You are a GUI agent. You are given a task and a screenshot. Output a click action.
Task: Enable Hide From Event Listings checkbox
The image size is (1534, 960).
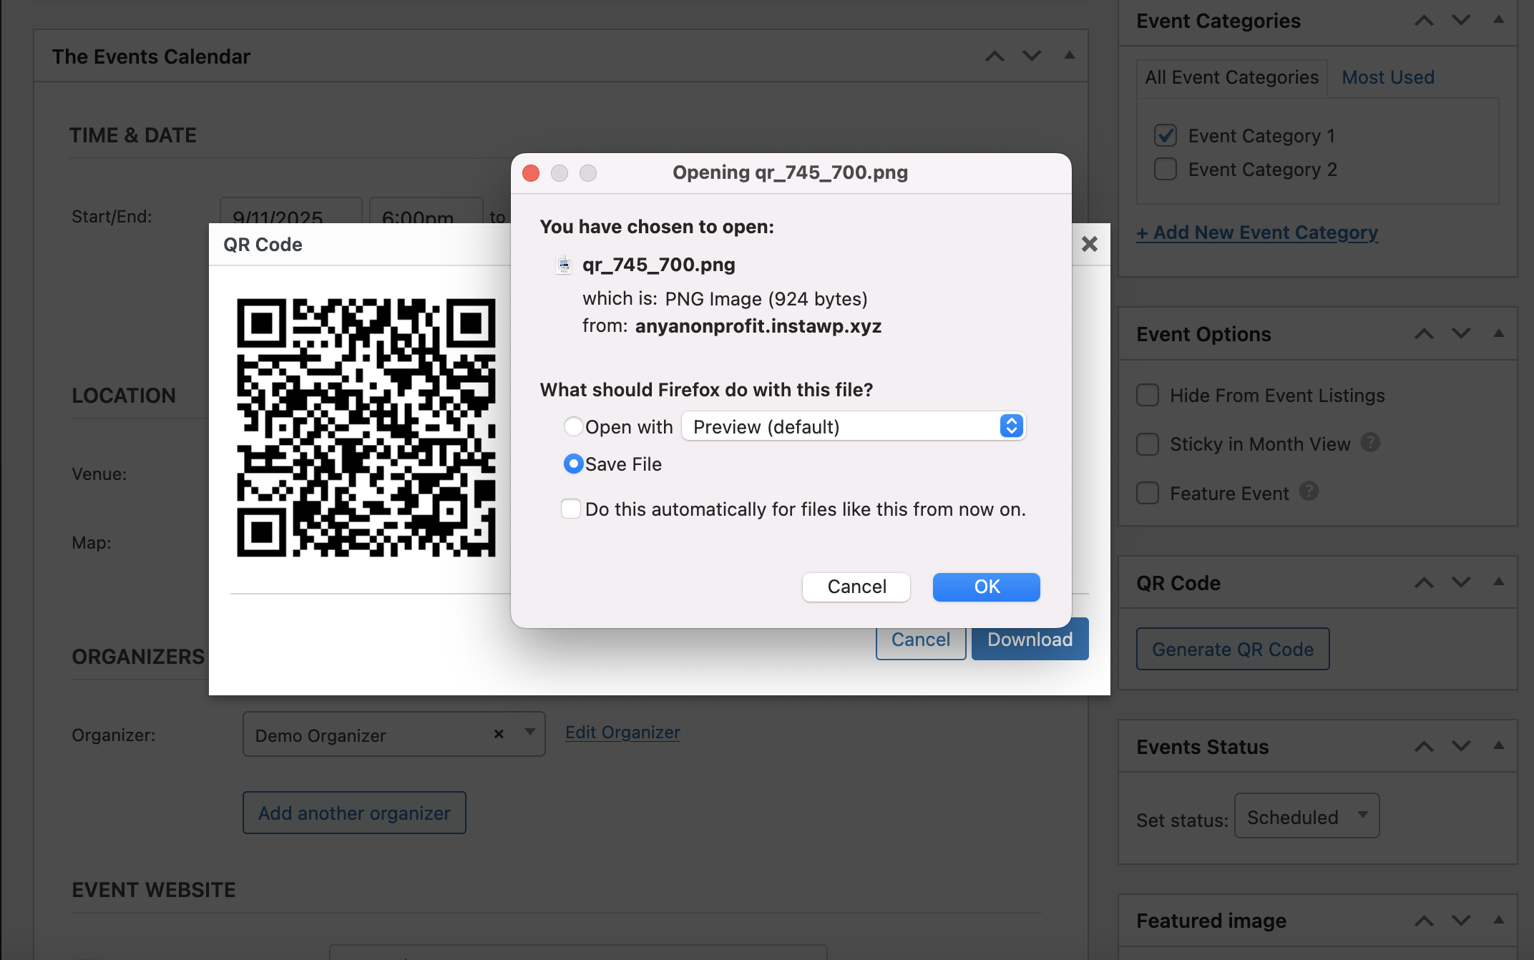(1148, 395)
